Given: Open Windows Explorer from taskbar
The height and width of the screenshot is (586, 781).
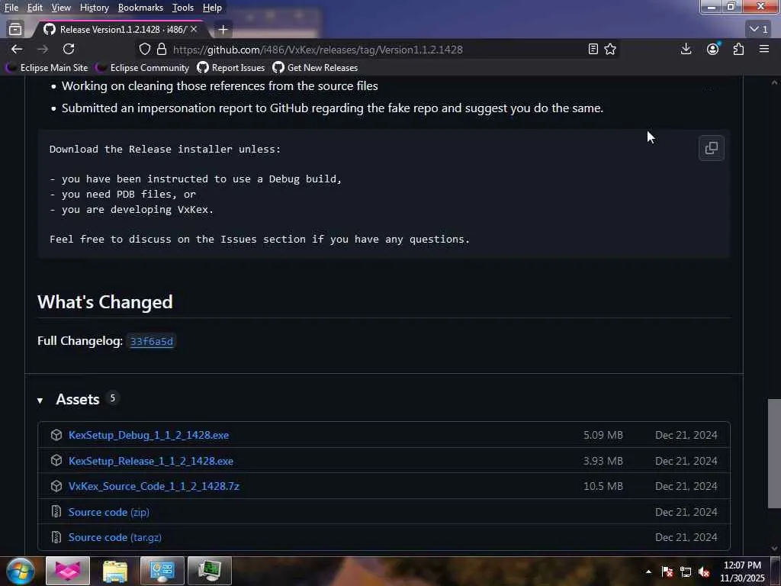Looking at the screenshot, I should click(x=115, y=571).
